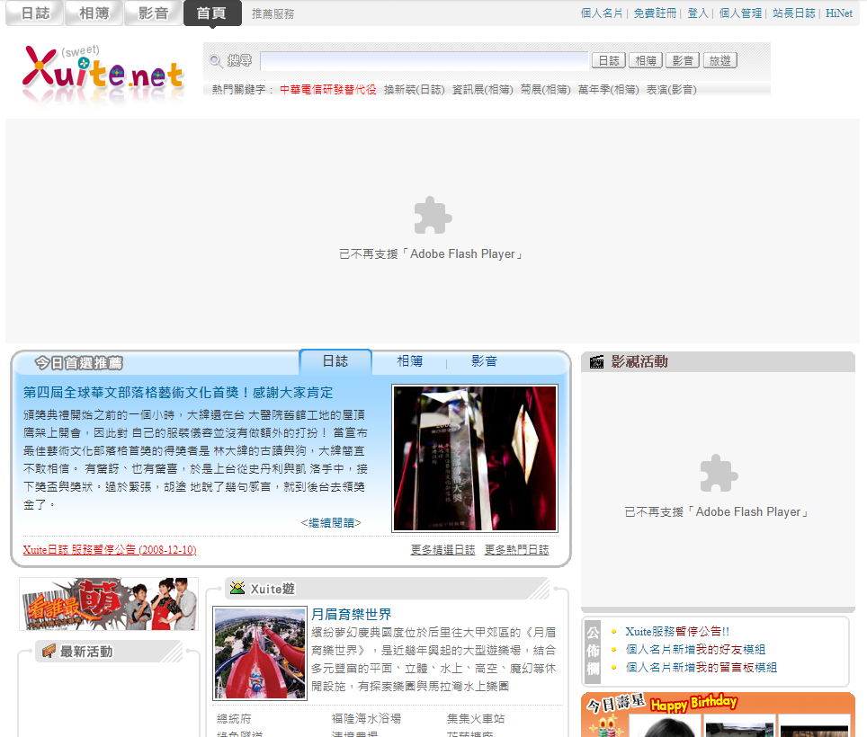Switch to the 相簿 top navigation tab
The width and height of the screenshot is (867, 737).
[94, 13]
